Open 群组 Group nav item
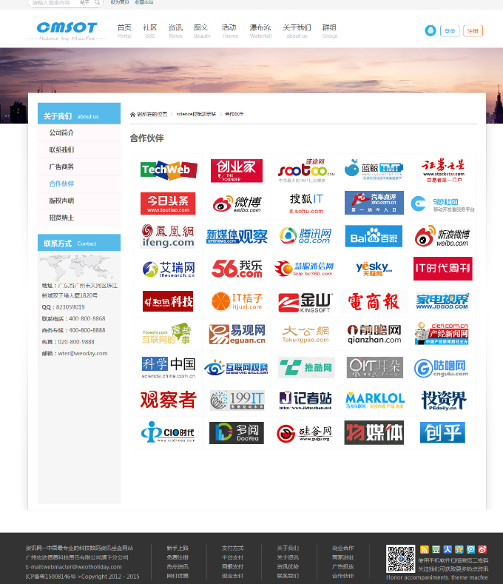 click(x=329, y=31)
